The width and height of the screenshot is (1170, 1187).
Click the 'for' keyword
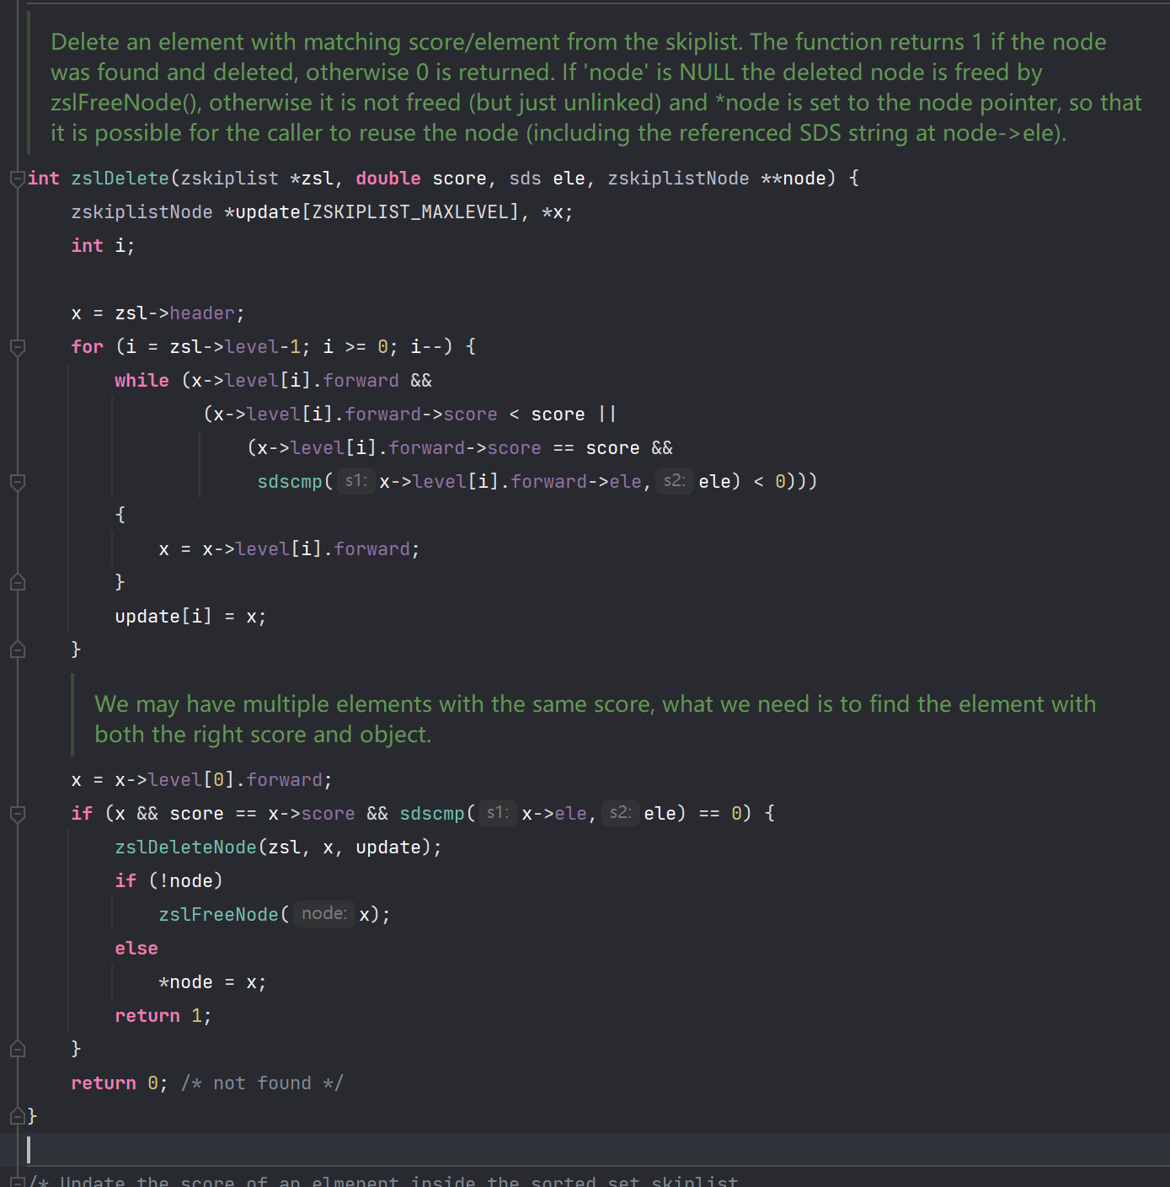[x=88, y=347]
